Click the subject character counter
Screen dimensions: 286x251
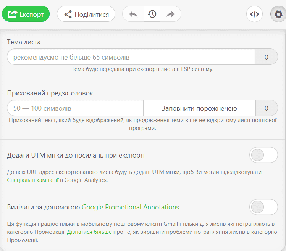[266, 57]
